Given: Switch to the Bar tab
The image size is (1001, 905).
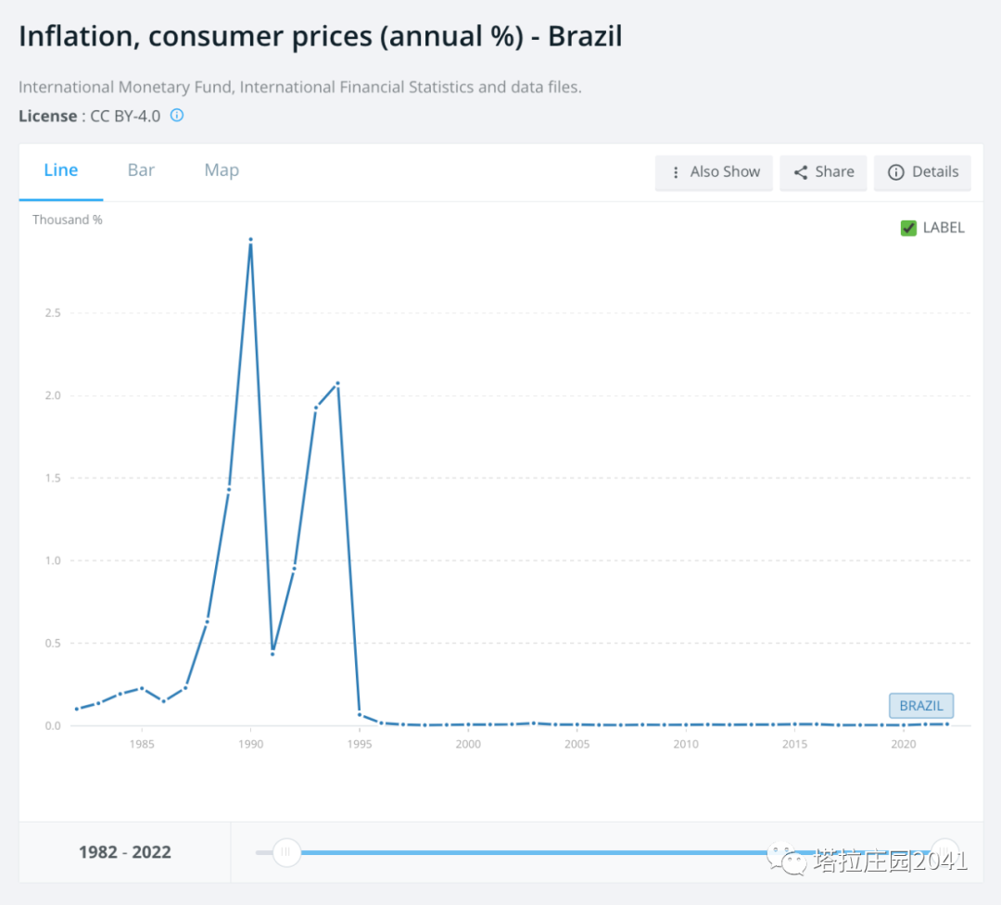Looking at the screenshot, I should (x=141, y=170).
